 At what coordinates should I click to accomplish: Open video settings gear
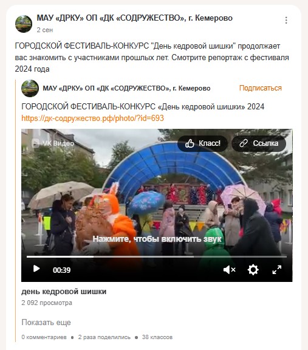(253, 270)
